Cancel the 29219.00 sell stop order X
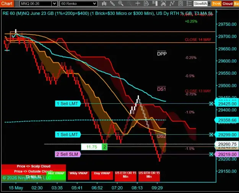239x193 pixels. click(211, 154)
